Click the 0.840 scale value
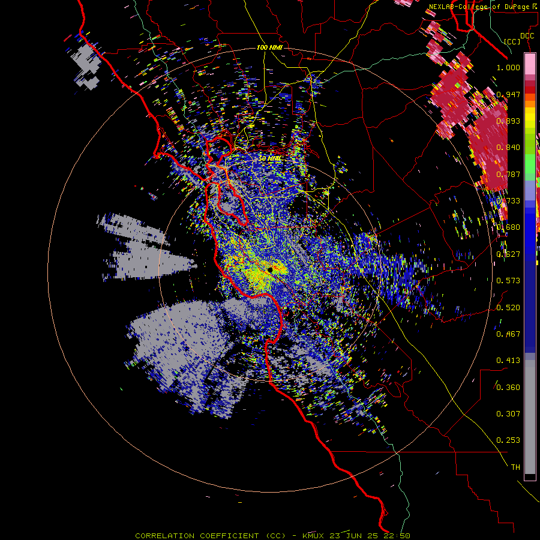This screenshot has width=540, height=540. (508, 148)
